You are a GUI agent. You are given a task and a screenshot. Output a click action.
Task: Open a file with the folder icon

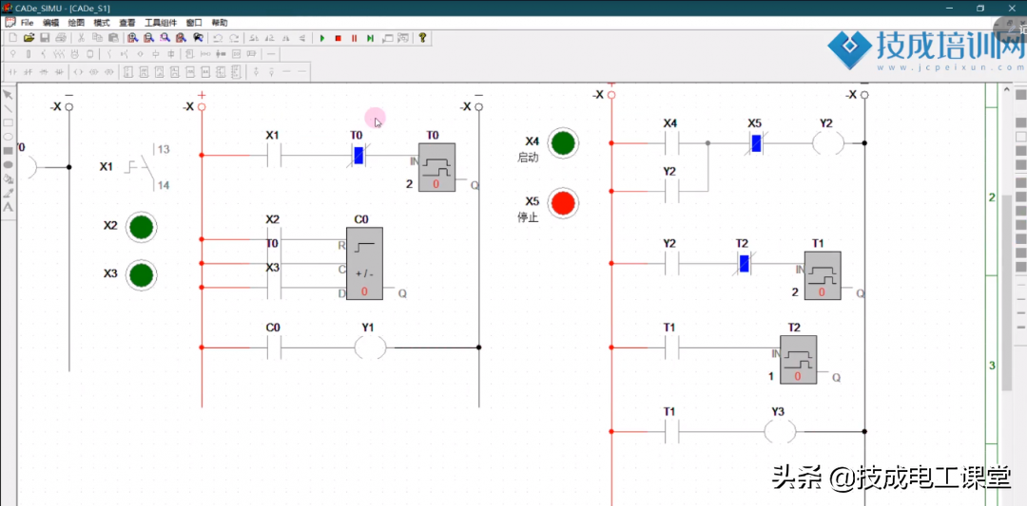pyautogui.click(x=29, y=38)
